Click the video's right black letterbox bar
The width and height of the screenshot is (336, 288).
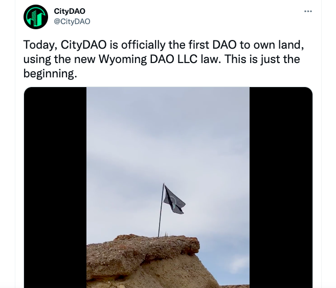(x=281, y=188)
